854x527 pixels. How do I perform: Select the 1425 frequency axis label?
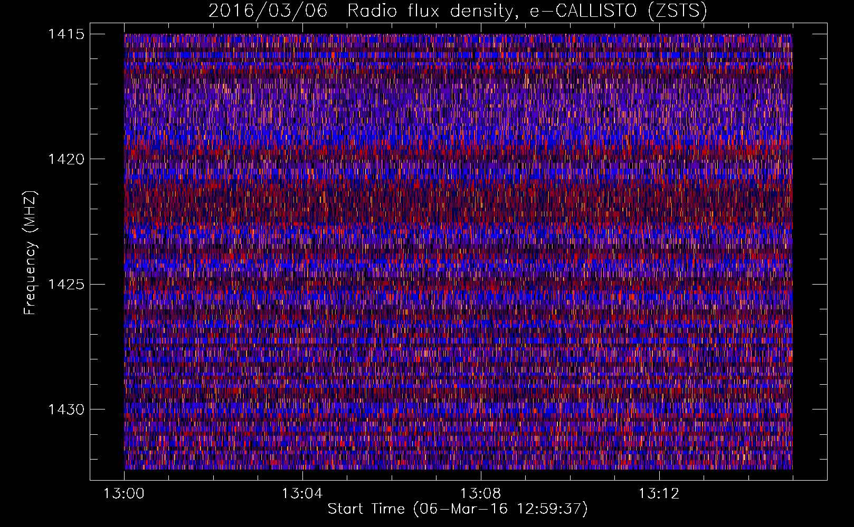click(66, 285)
